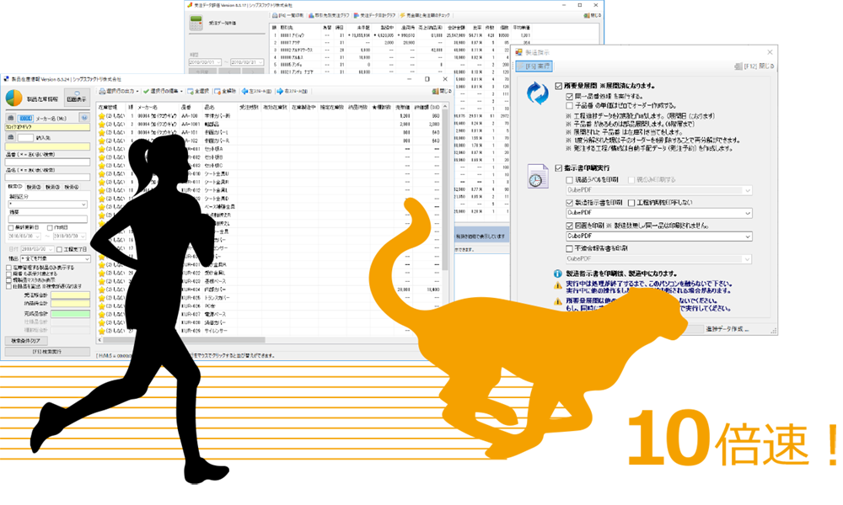The image size is (843, 505).
Task: Toggle 製造指示書を印刷 checkbox
Action: pos(569,203)
